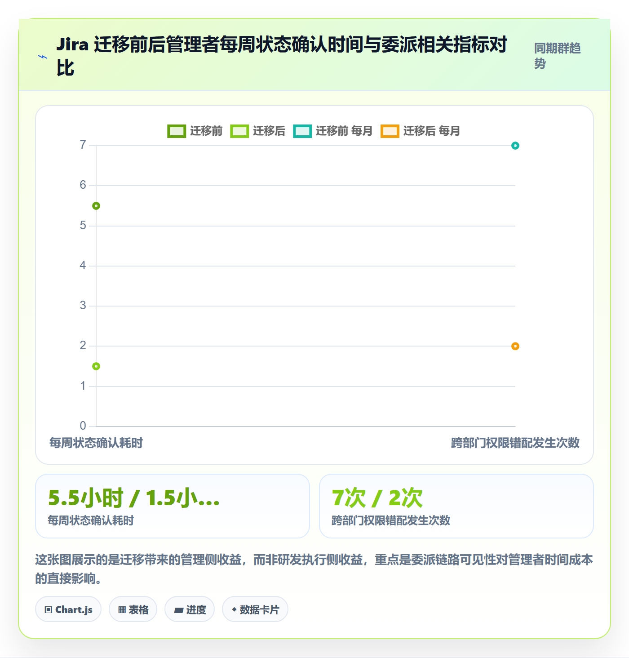This screenshot has width=629, height=658.
Task: Click the 数据卡片 tag chip
Action: [255, 609]
